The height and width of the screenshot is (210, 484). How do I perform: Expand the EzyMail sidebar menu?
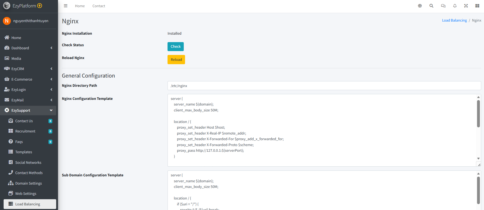click(x=28, y=100)
